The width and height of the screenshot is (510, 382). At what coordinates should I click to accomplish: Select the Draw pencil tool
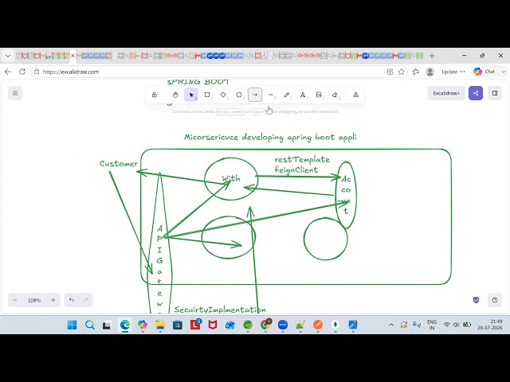point(287,95)
